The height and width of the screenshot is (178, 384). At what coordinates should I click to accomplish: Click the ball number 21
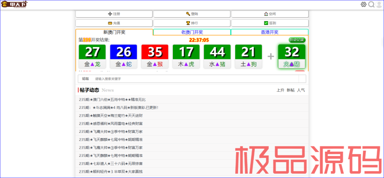click(249, 52)
